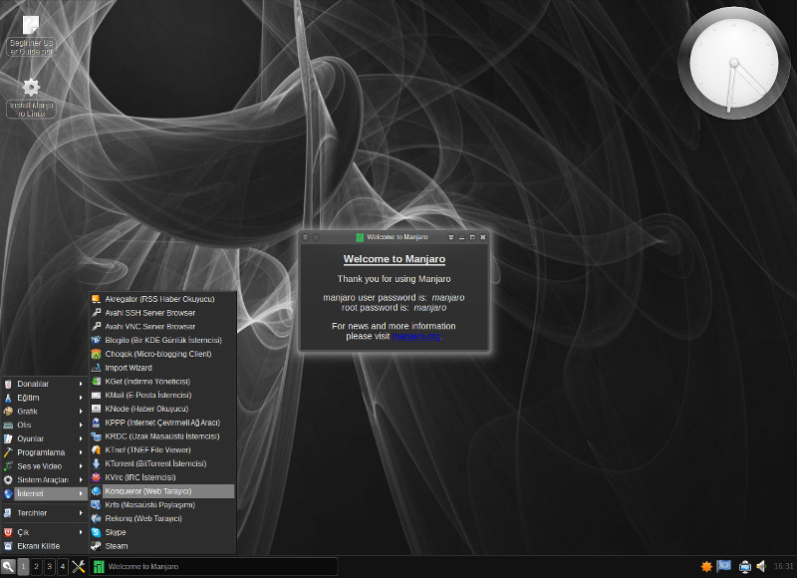The width and height of the screenshot is (797, 578).
Task: Open Steam from the Internet submenu
Action: coord(117,546)
